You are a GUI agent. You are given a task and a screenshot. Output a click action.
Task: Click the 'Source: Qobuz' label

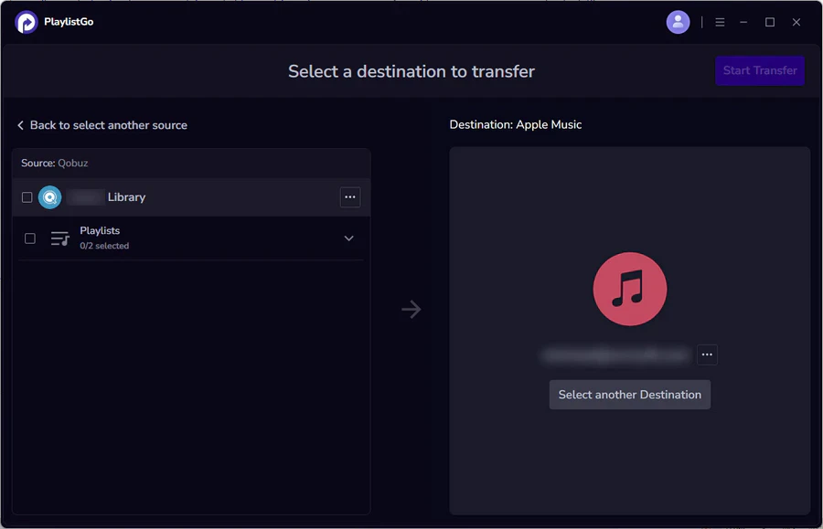[55, 163]
